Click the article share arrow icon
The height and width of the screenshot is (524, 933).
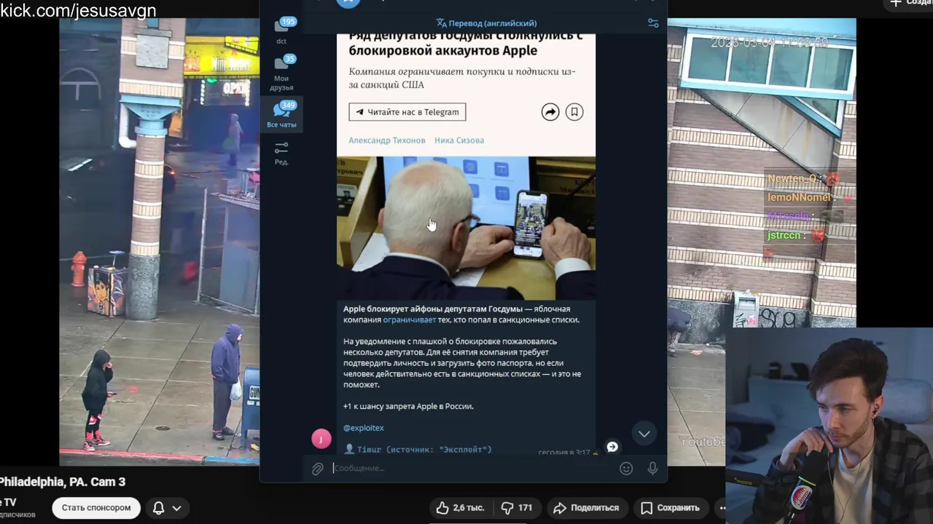550,112
